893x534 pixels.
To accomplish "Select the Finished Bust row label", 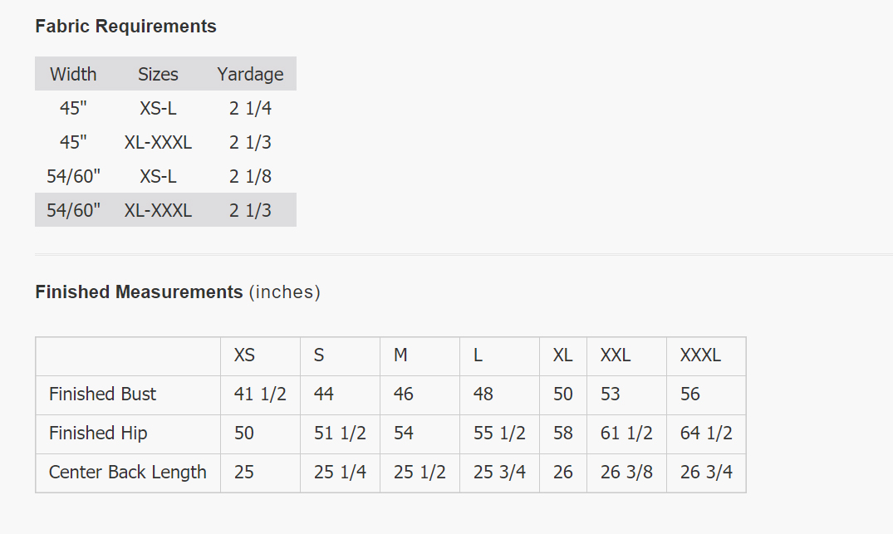I will coord(102,394).
